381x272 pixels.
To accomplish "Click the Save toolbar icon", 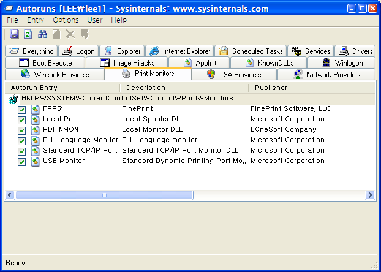I will [x=14, y=34].
